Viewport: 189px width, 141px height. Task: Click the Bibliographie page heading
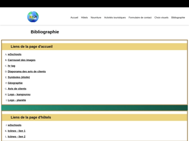[x=45, y=32]
